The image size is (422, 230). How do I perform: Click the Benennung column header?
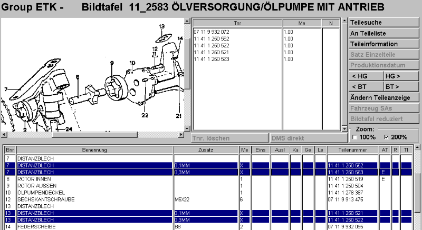pos(94,150)
